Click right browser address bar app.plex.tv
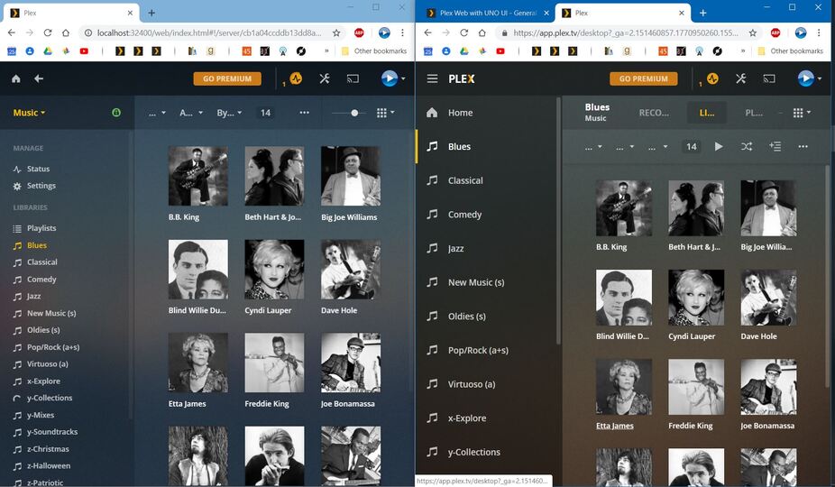This screenshot has width=835, height=487. (626, 33)
